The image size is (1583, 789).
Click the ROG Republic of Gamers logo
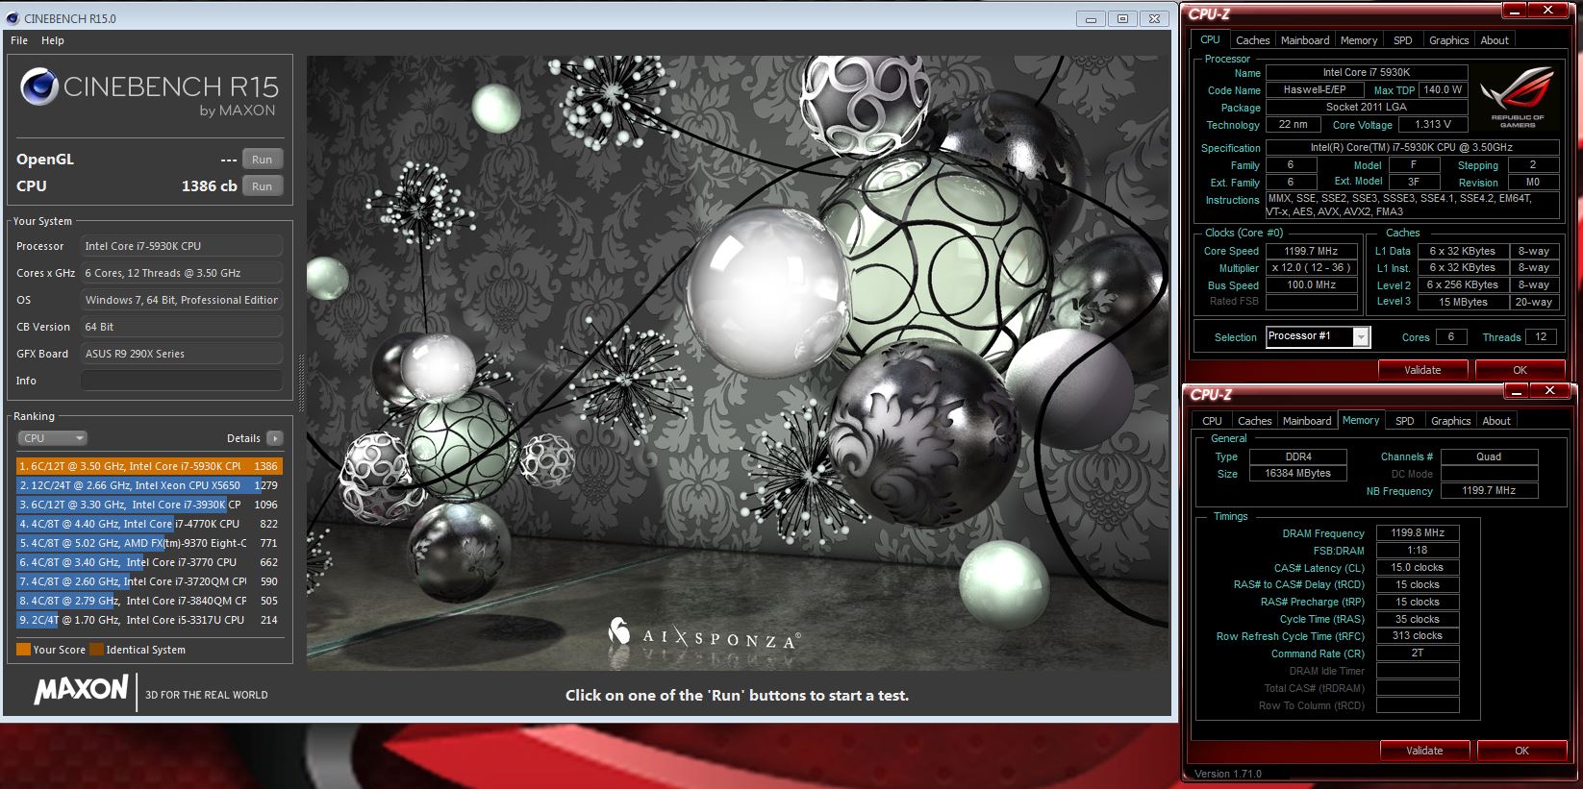1518,96
